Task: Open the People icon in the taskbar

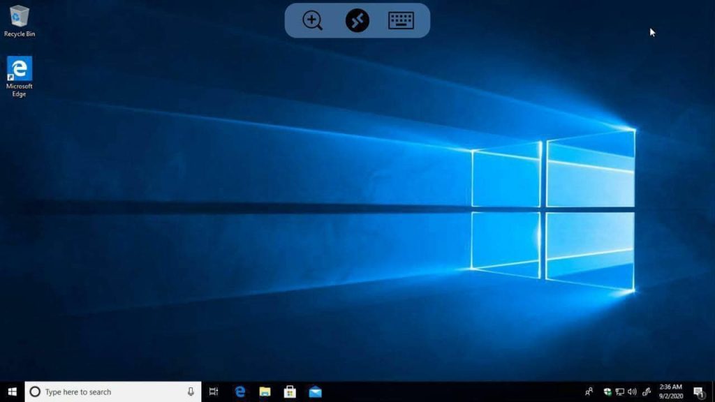Action: click(589, 392)
